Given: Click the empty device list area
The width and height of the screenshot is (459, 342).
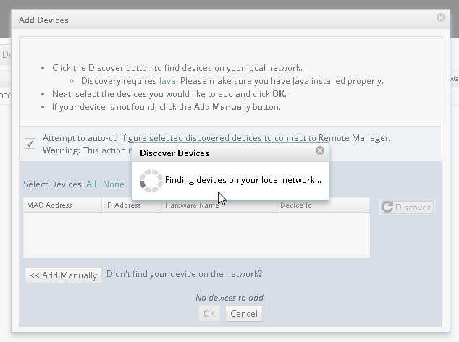Looking at the screenshot, I should click(196, 235).
